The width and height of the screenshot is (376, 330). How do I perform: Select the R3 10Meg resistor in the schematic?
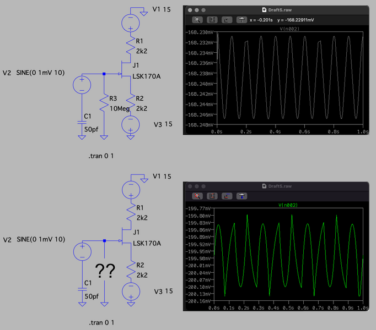point(104,103)
